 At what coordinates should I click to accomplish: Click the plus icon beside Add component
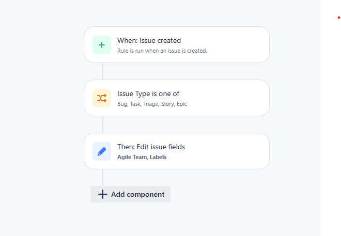tap(103, 194)
